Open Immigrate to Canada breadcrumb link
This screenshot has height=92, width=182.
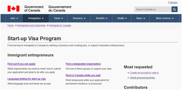[x=60, y=25]
